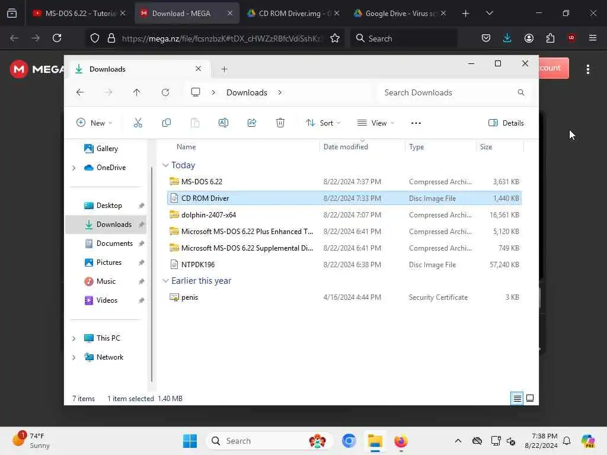Open the View dropdown menu
This screenshot has width=607, height=455.
tap(375, 123)
